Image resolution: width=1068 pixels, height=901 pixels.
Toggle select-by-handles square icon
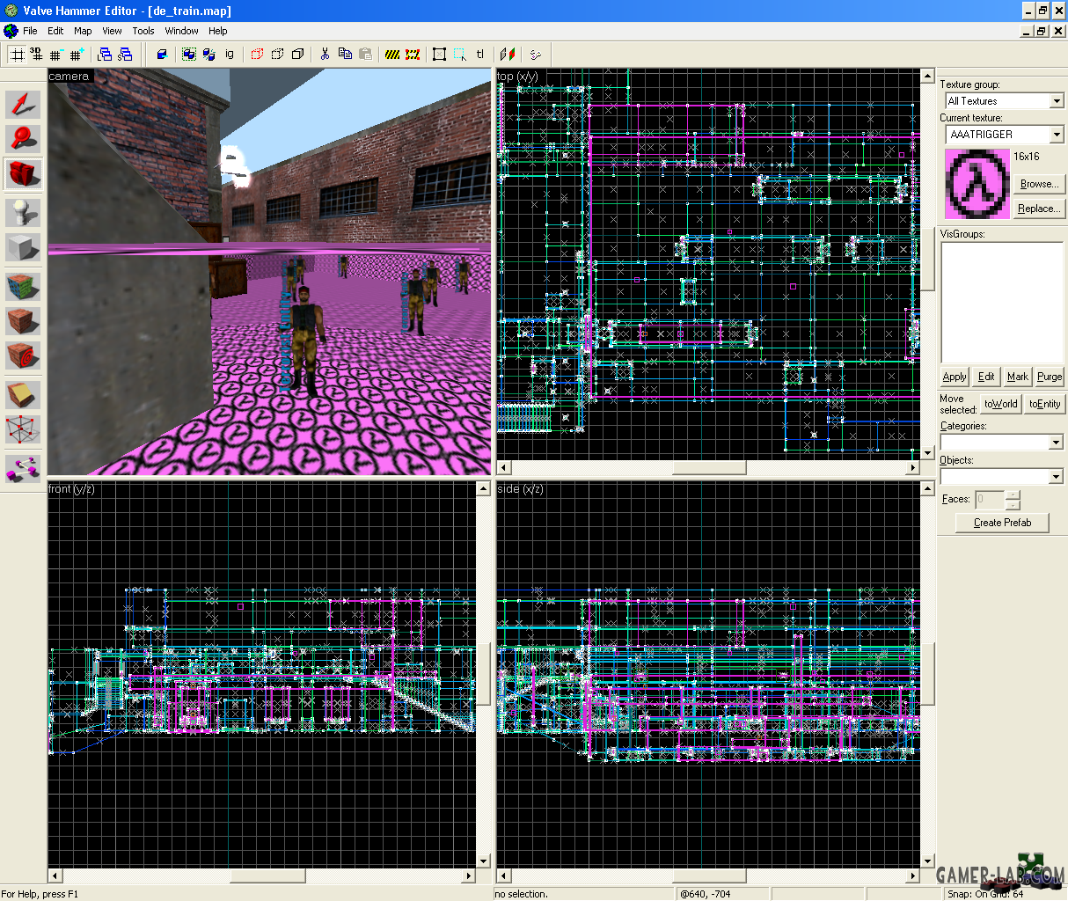[439, 55]
